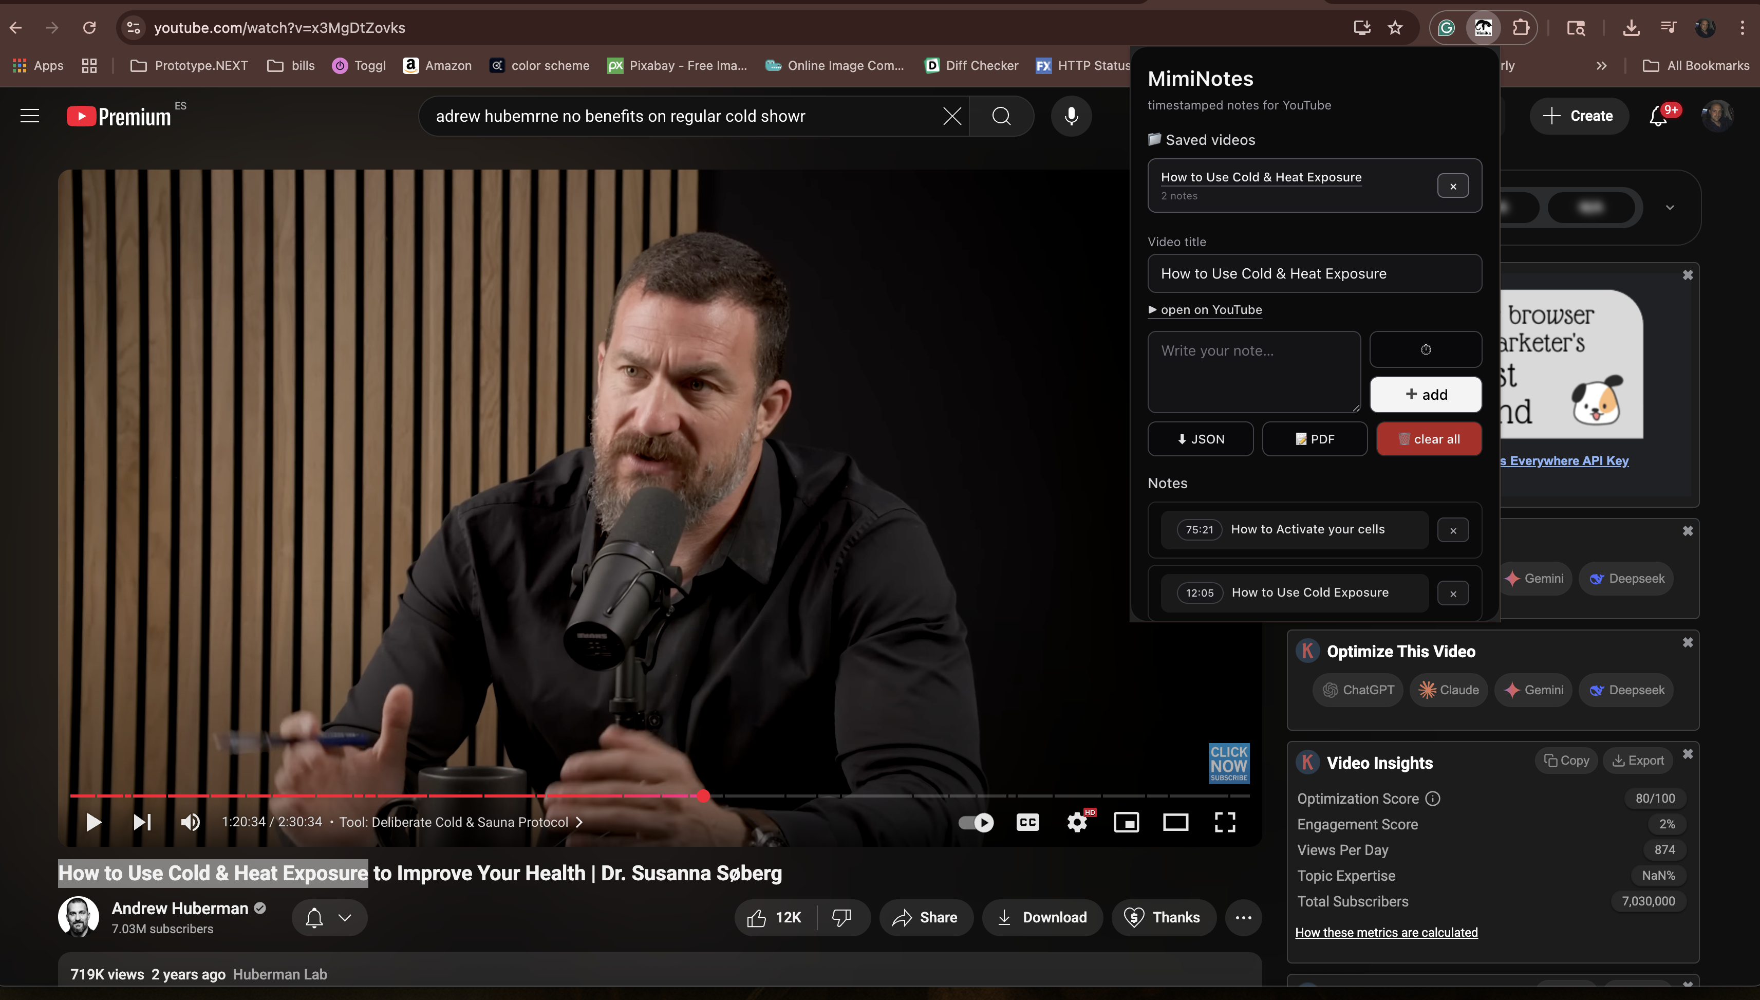This screenshot has height=1000, width=1760.
Task: Bookmark this page with the star icon
Action: point(1395,27)
